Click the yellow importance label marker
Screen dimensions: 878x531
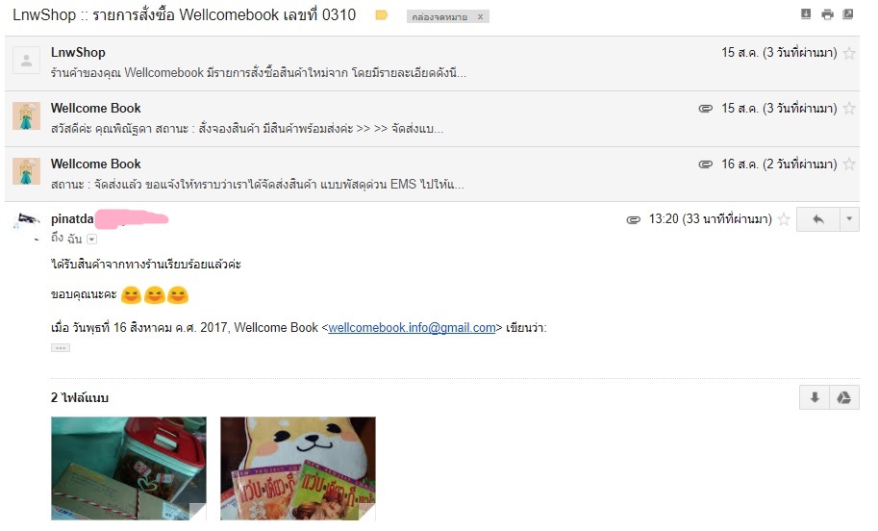(382, 15)
